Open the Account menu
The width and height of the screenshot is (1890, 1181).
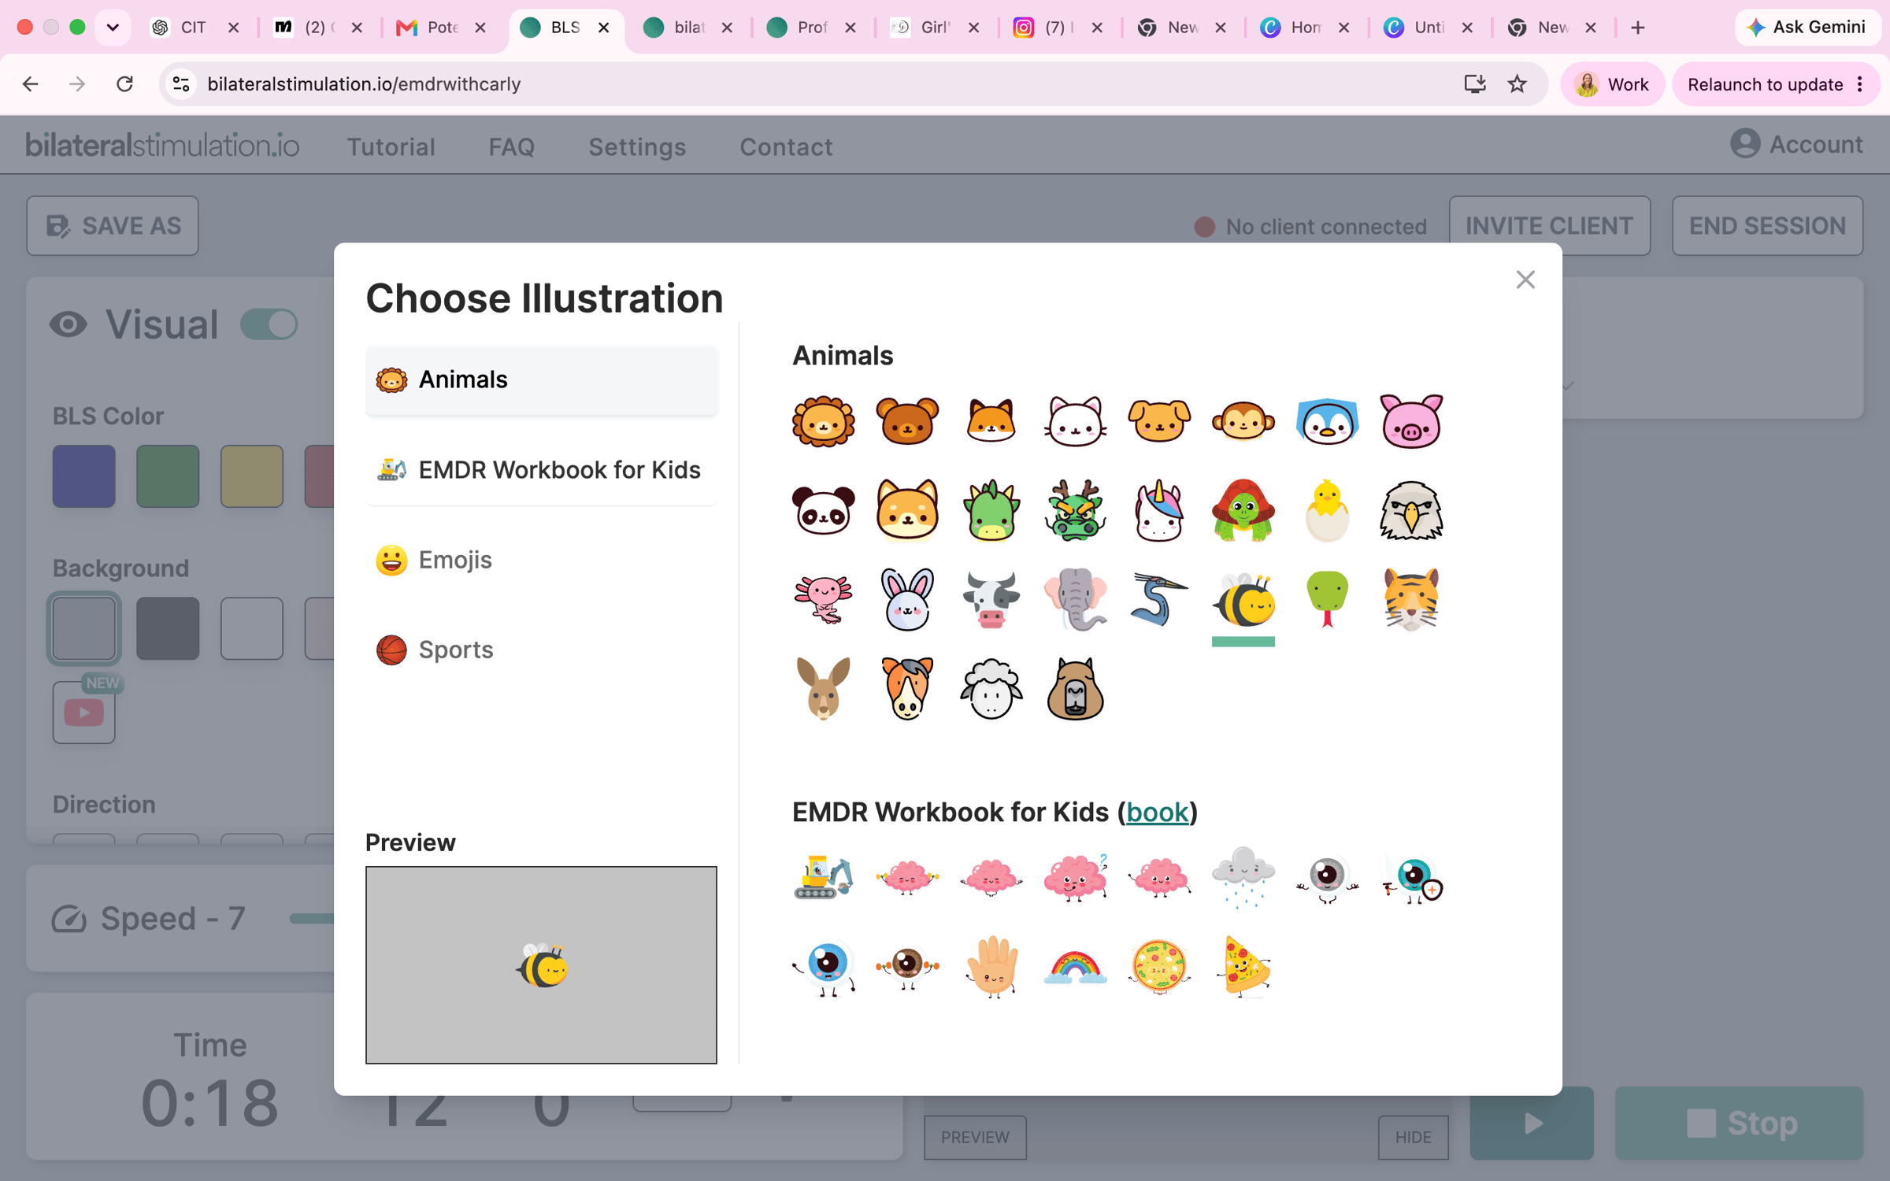click(1796, 144)
